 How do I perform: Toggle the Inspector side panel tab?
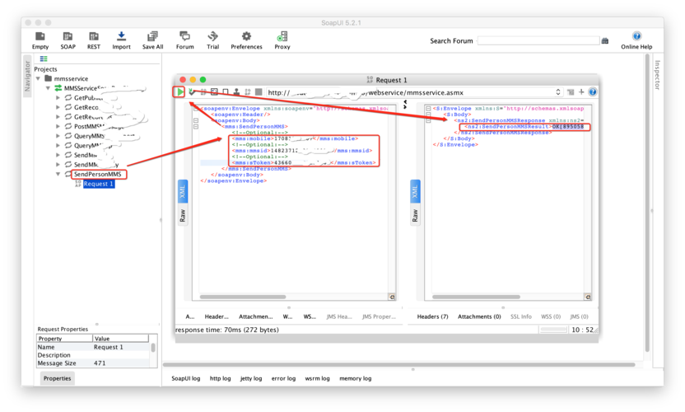(657, 75)
